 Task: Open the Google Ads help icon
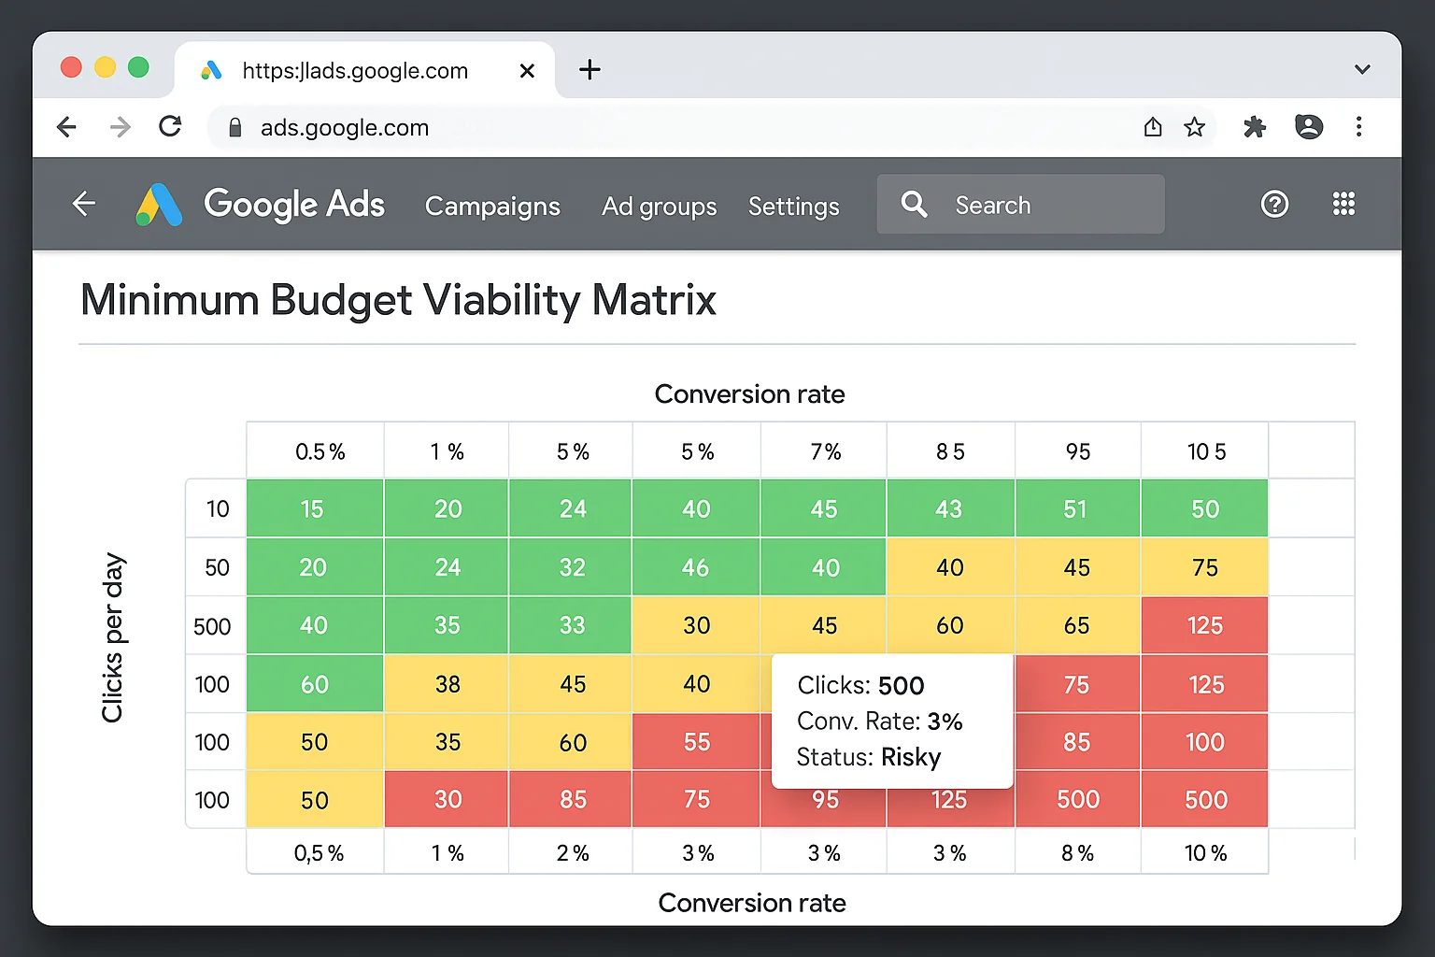[x=1274, y=204]
